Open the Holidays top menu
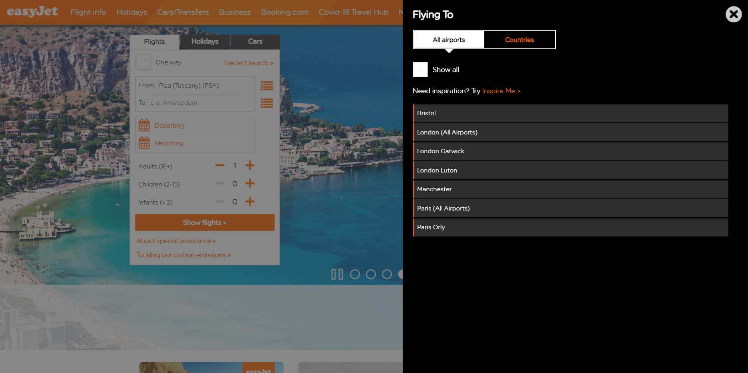 (132, 12)
